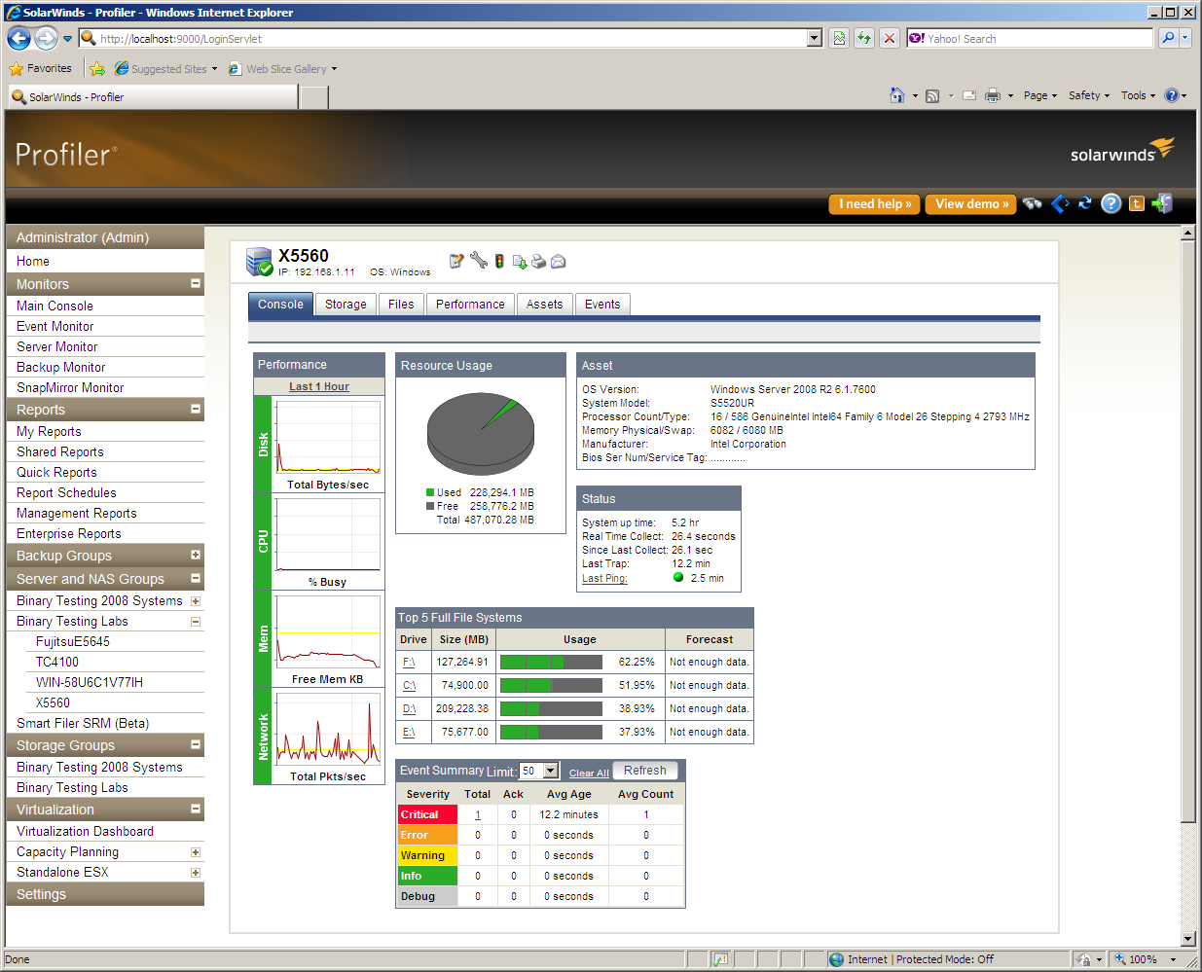Click the search magnifier button for Yahoo search

[x=1168, y=38]
